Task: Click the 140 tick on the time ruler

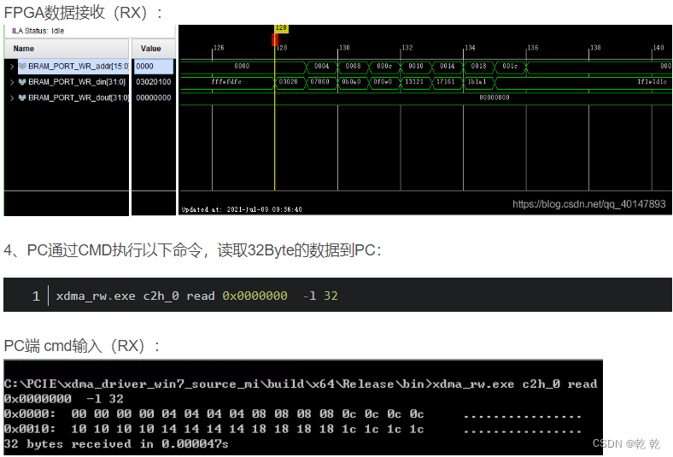Action: point(658,48)
